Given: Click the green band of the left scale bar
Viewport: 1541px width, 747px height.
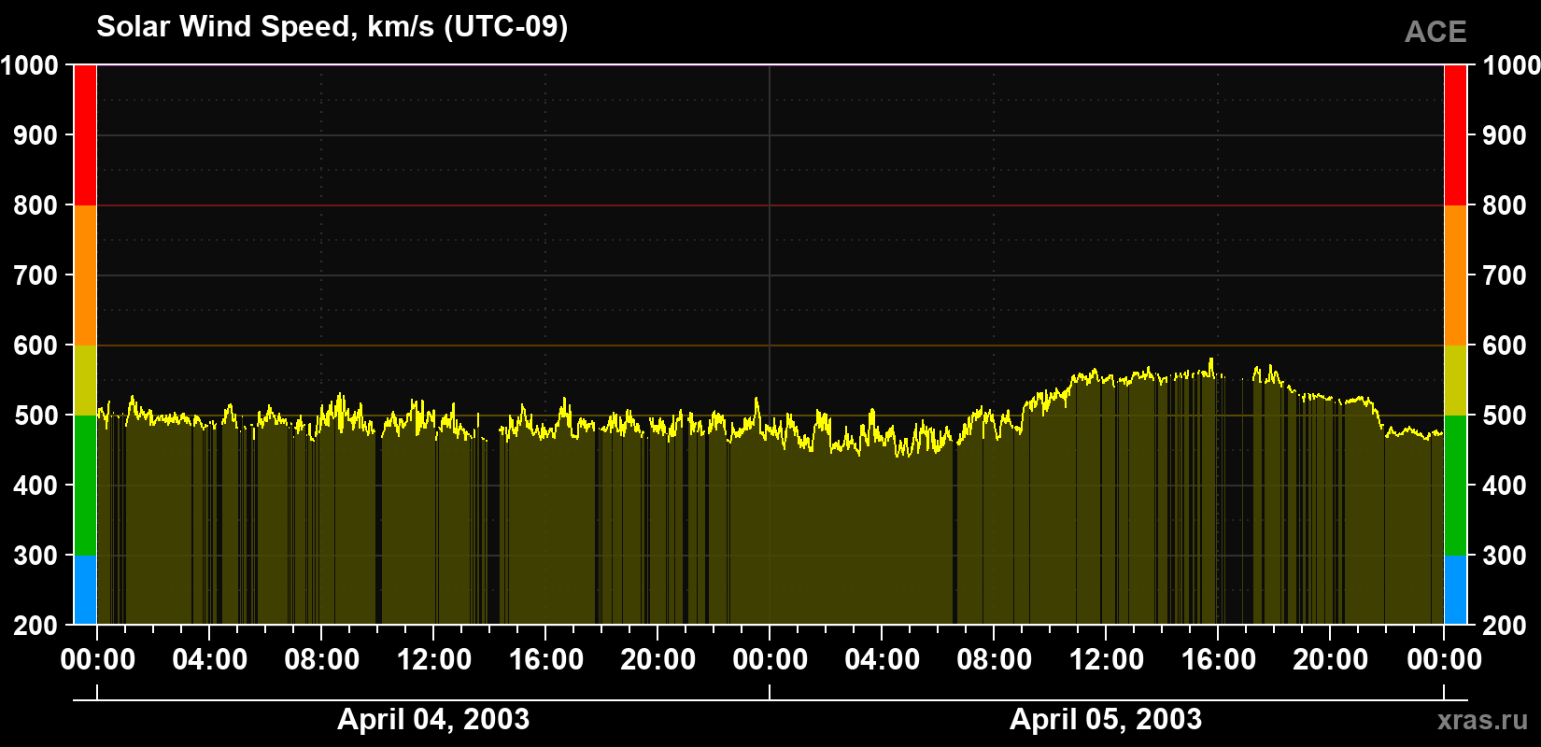Looking at the screenshot, I should point(85,486).
